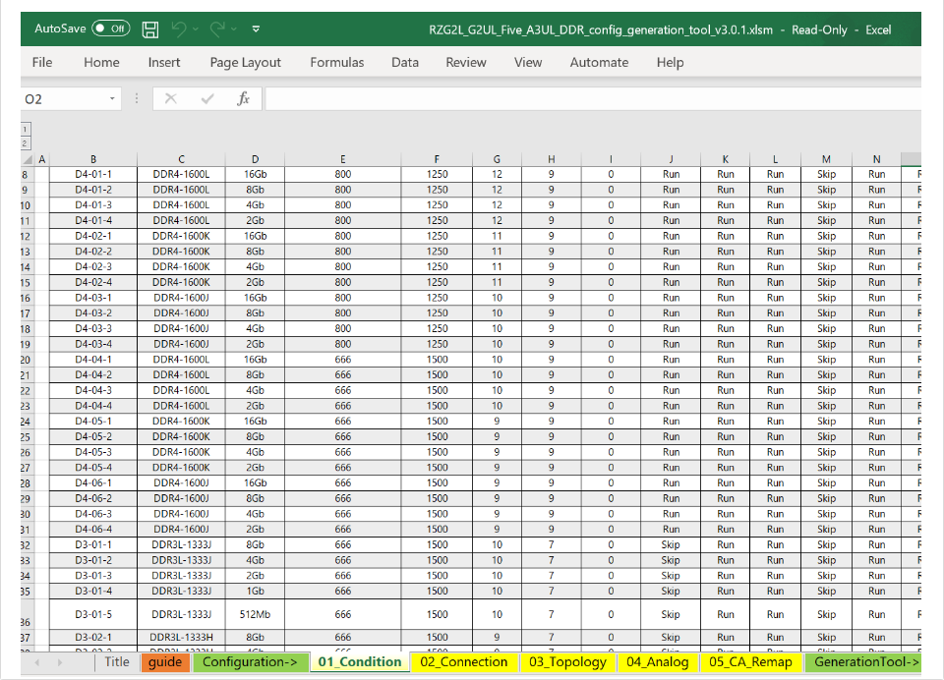Switch to the 02_Connection sheet tab
This screenshot has width=944, height=680.
pyautogui.click(x=463, y=662)
